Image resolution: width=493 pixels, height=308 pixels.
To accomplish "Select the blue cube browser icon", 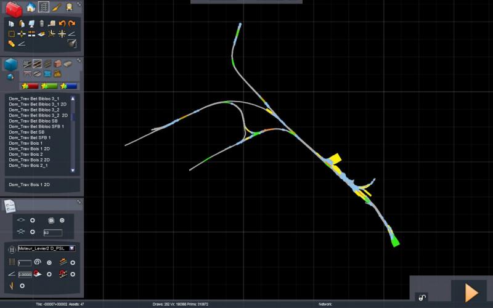I will pos(11,65).
